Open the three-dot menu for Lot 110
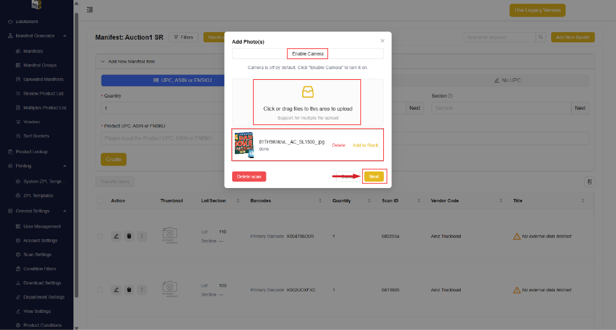The image size is (616, 330). (x=142, y=236)
